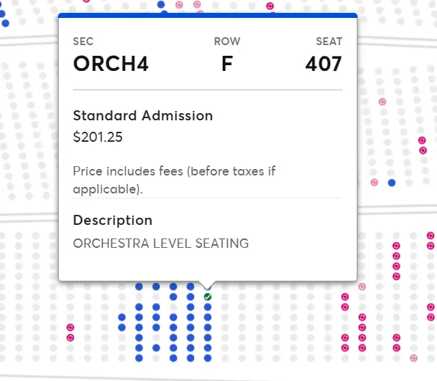
Task: Select leftmost blue seat in the blue cluster's upper pair
Action: tap(122, 317)
